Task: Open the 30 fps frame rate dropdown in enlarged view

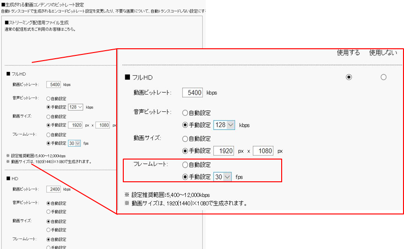Action: [x=222, y=177]
